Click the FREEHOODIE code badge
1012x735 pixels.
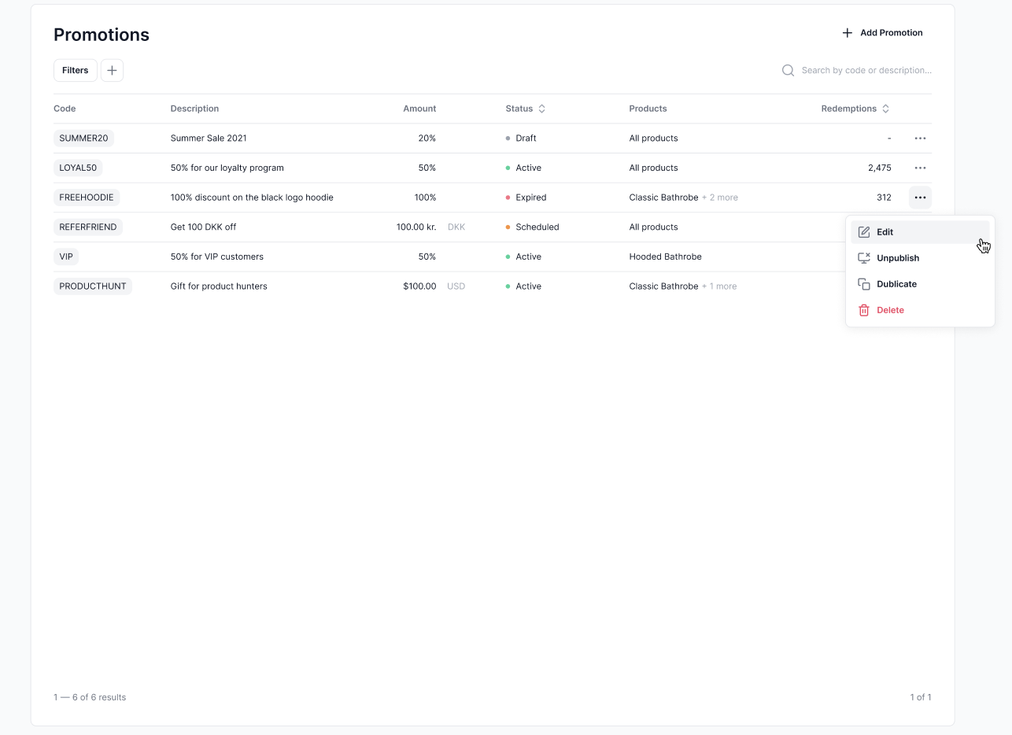87,198
